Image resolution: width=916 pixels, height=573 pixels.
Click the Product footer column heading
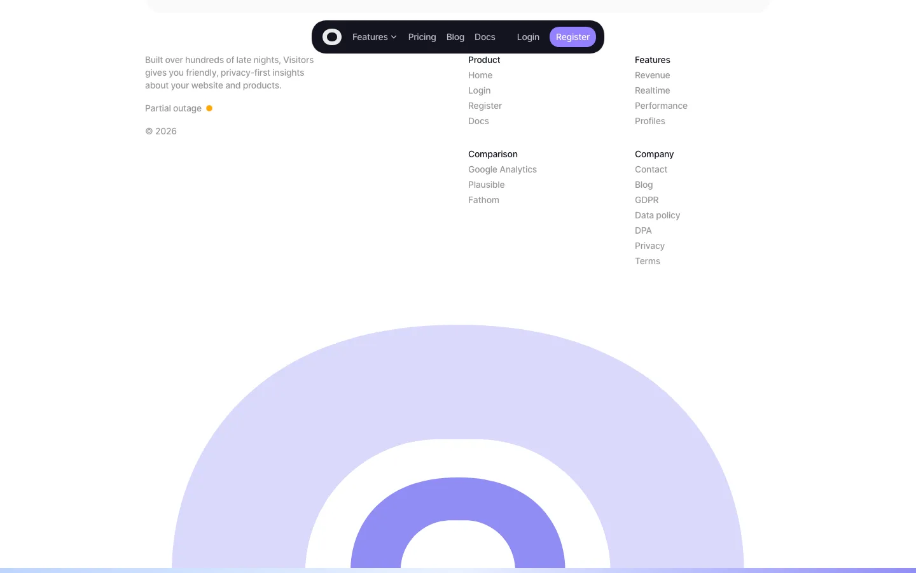(x=485, y=60)
